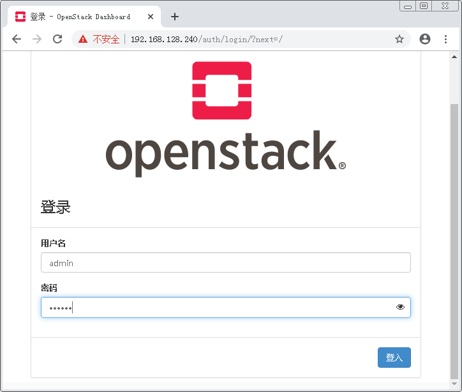
Task: Select the 登录 - OpenStack Dashboard tab
Action: 84,17
